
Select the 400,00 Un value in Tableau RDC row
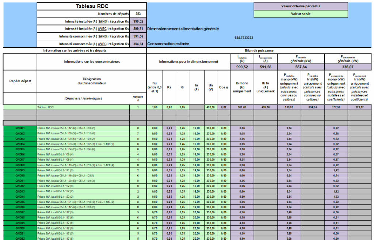210,107
